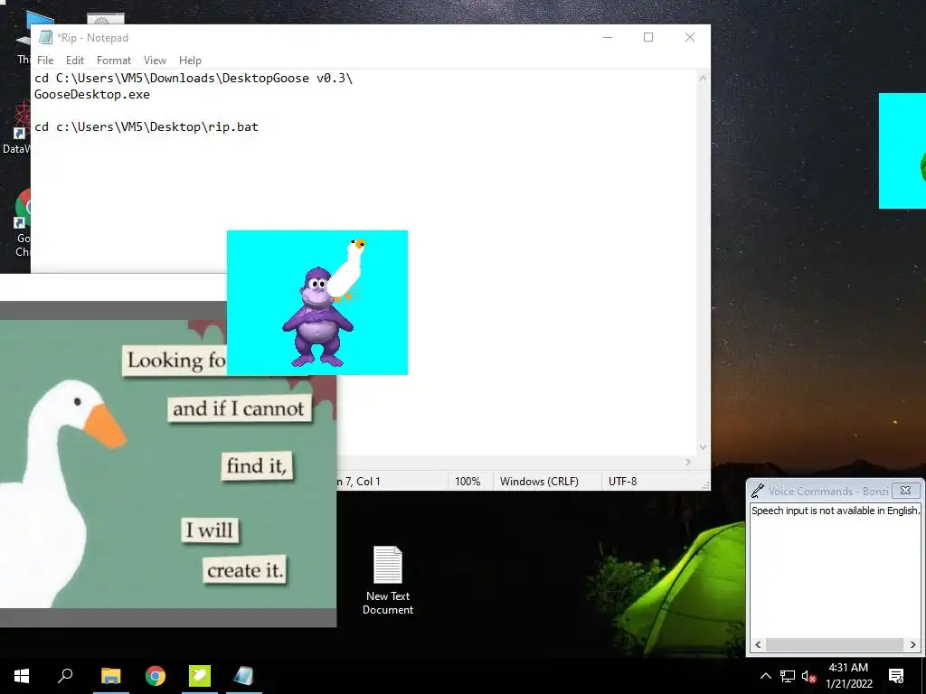This screenshot has height=694, width=926.
Task: Click the Notepad vertical scrollbar down arrow
Action: click(703, 446)
